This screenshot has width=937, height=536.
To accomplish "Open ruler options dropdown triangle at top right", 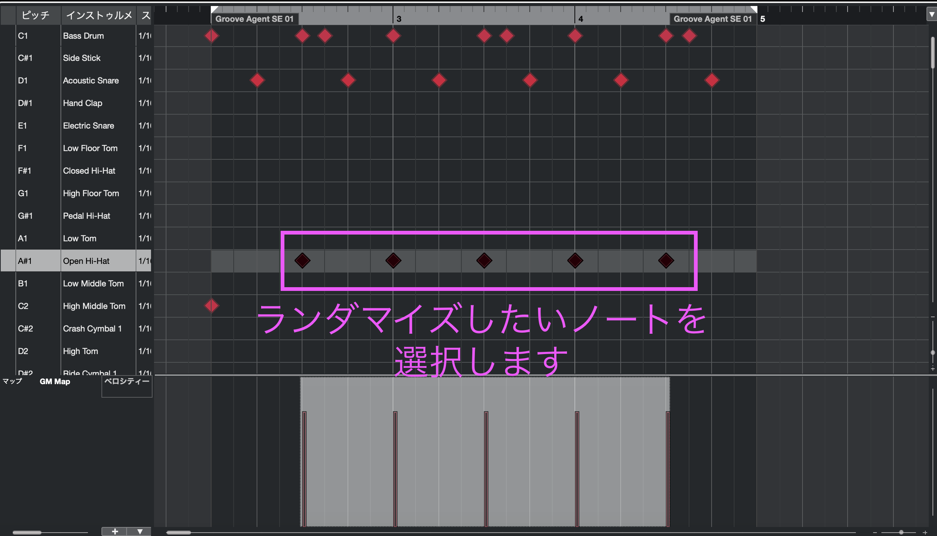I will tap(932, 15).
